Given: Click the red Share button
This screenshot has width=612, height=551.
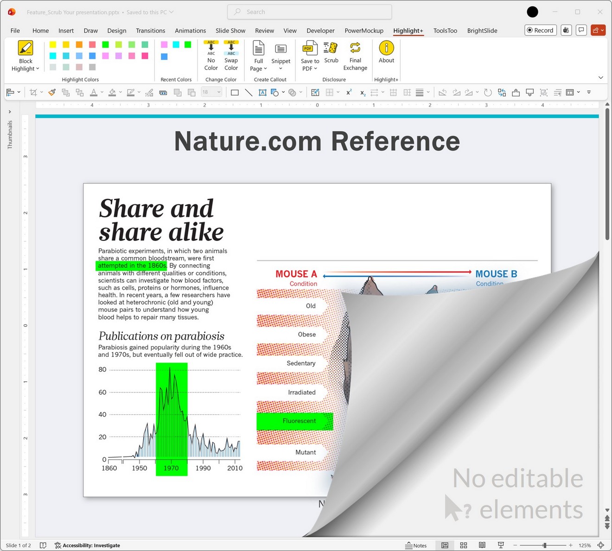Looking at the screenshot, I should coord(598,30).
